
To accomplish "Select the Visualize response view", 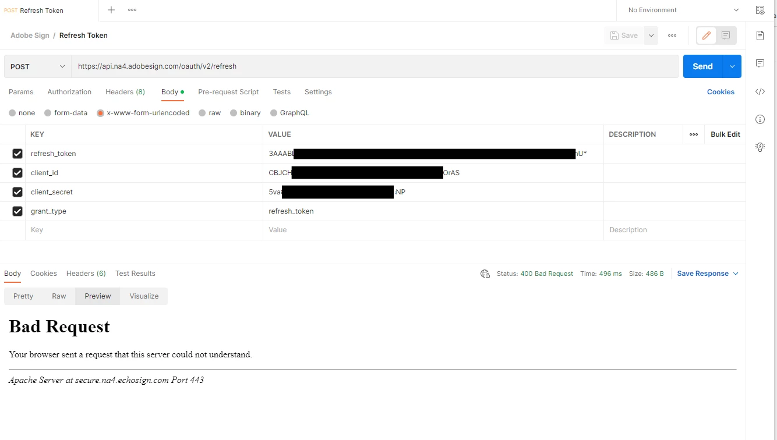I will 144,296.
